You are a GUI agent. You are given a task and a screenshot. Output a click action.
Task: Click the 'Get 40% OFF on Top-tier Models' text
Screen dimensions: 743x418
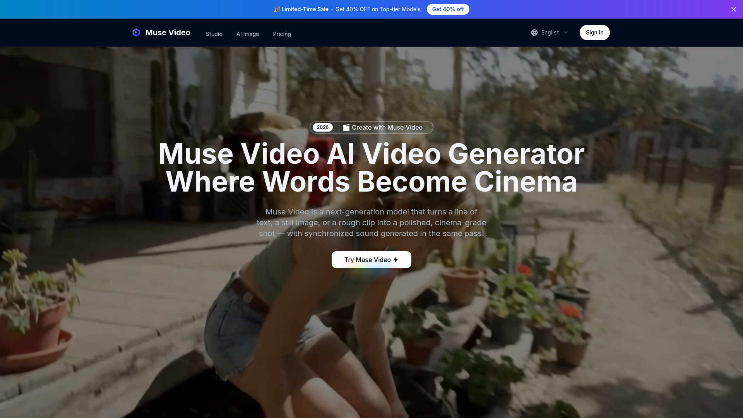click(378, 9)
